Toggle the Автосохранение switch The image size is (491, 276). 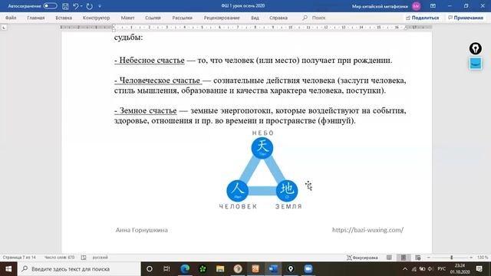click(x=50, y=6)
